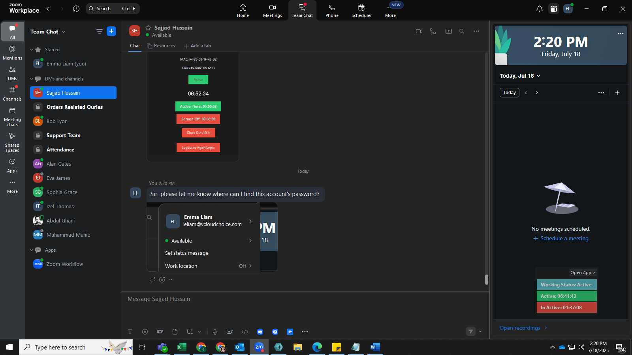This screenshot has width=632, height=355.
Task: Go to previous day in calendar
Action: [x=526, y=93]
